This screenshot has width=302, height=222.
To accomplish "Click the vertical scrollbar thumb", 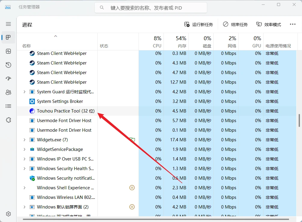I will (299, 120).
